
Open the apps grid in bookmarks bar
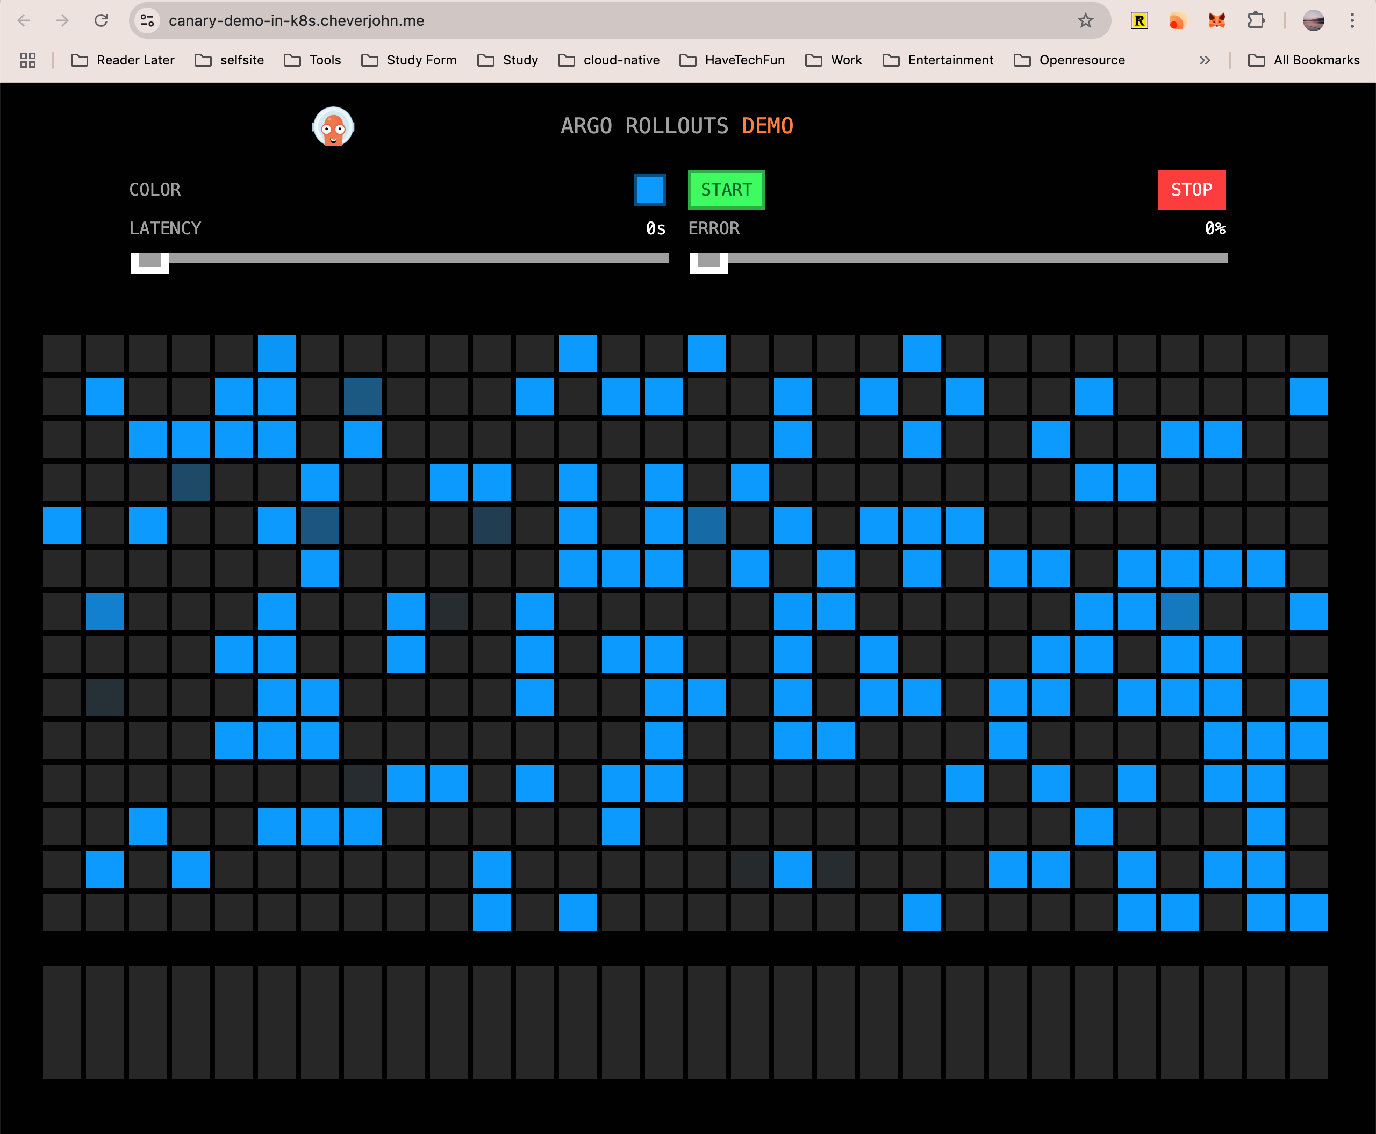tap(28, 60)
